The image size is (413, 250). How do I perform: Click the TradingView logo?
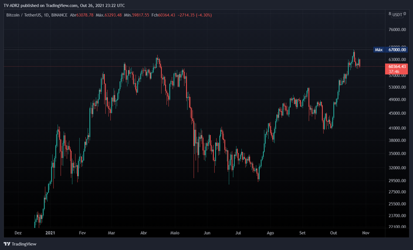tap(20, 244)
